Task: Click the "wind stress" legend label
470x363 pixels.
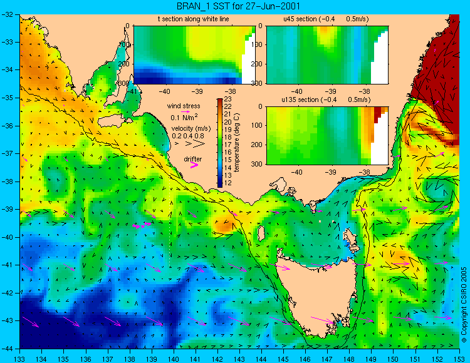Action: click(x=184, y=106)
